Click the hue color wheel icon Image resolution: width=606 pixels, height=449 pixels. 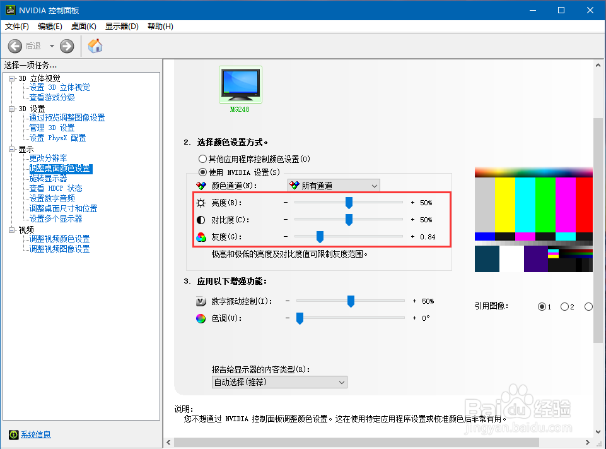click(x=201, y=318)
